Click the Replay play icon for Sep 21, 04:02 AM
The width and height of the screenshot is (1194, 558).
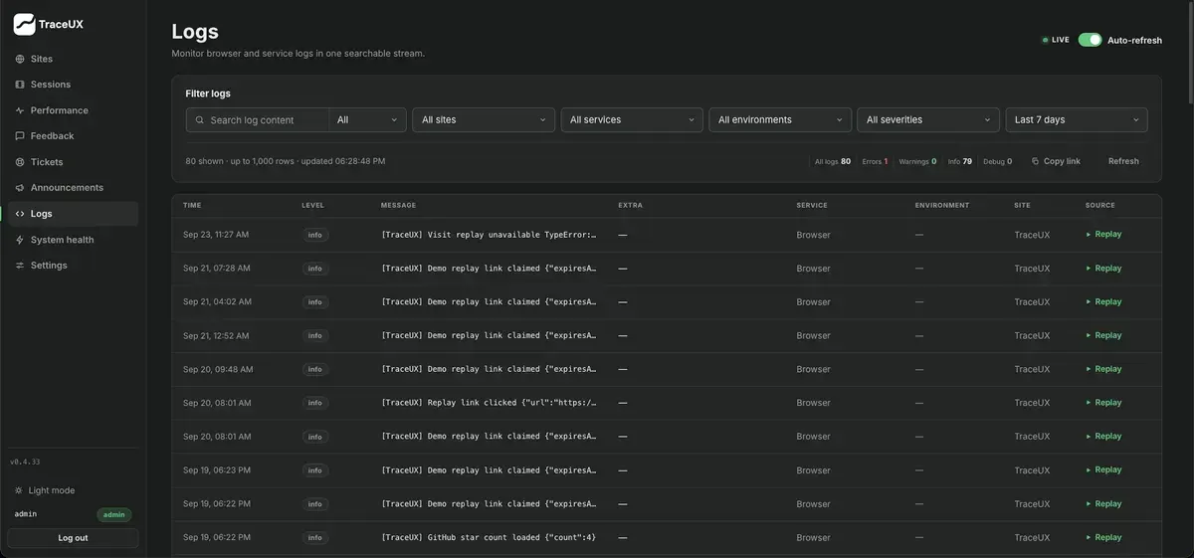(x=1089, y=302)
